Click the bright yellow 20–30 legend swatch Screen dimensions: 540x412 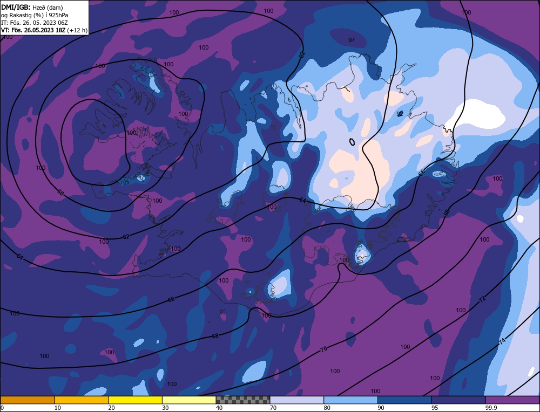pos(135,400)
